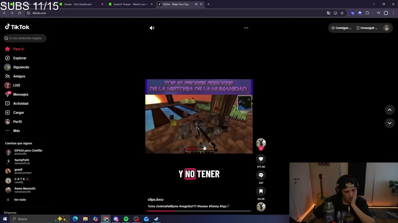Switch to the SantuLP Stream tab

(x=131, y=4)
